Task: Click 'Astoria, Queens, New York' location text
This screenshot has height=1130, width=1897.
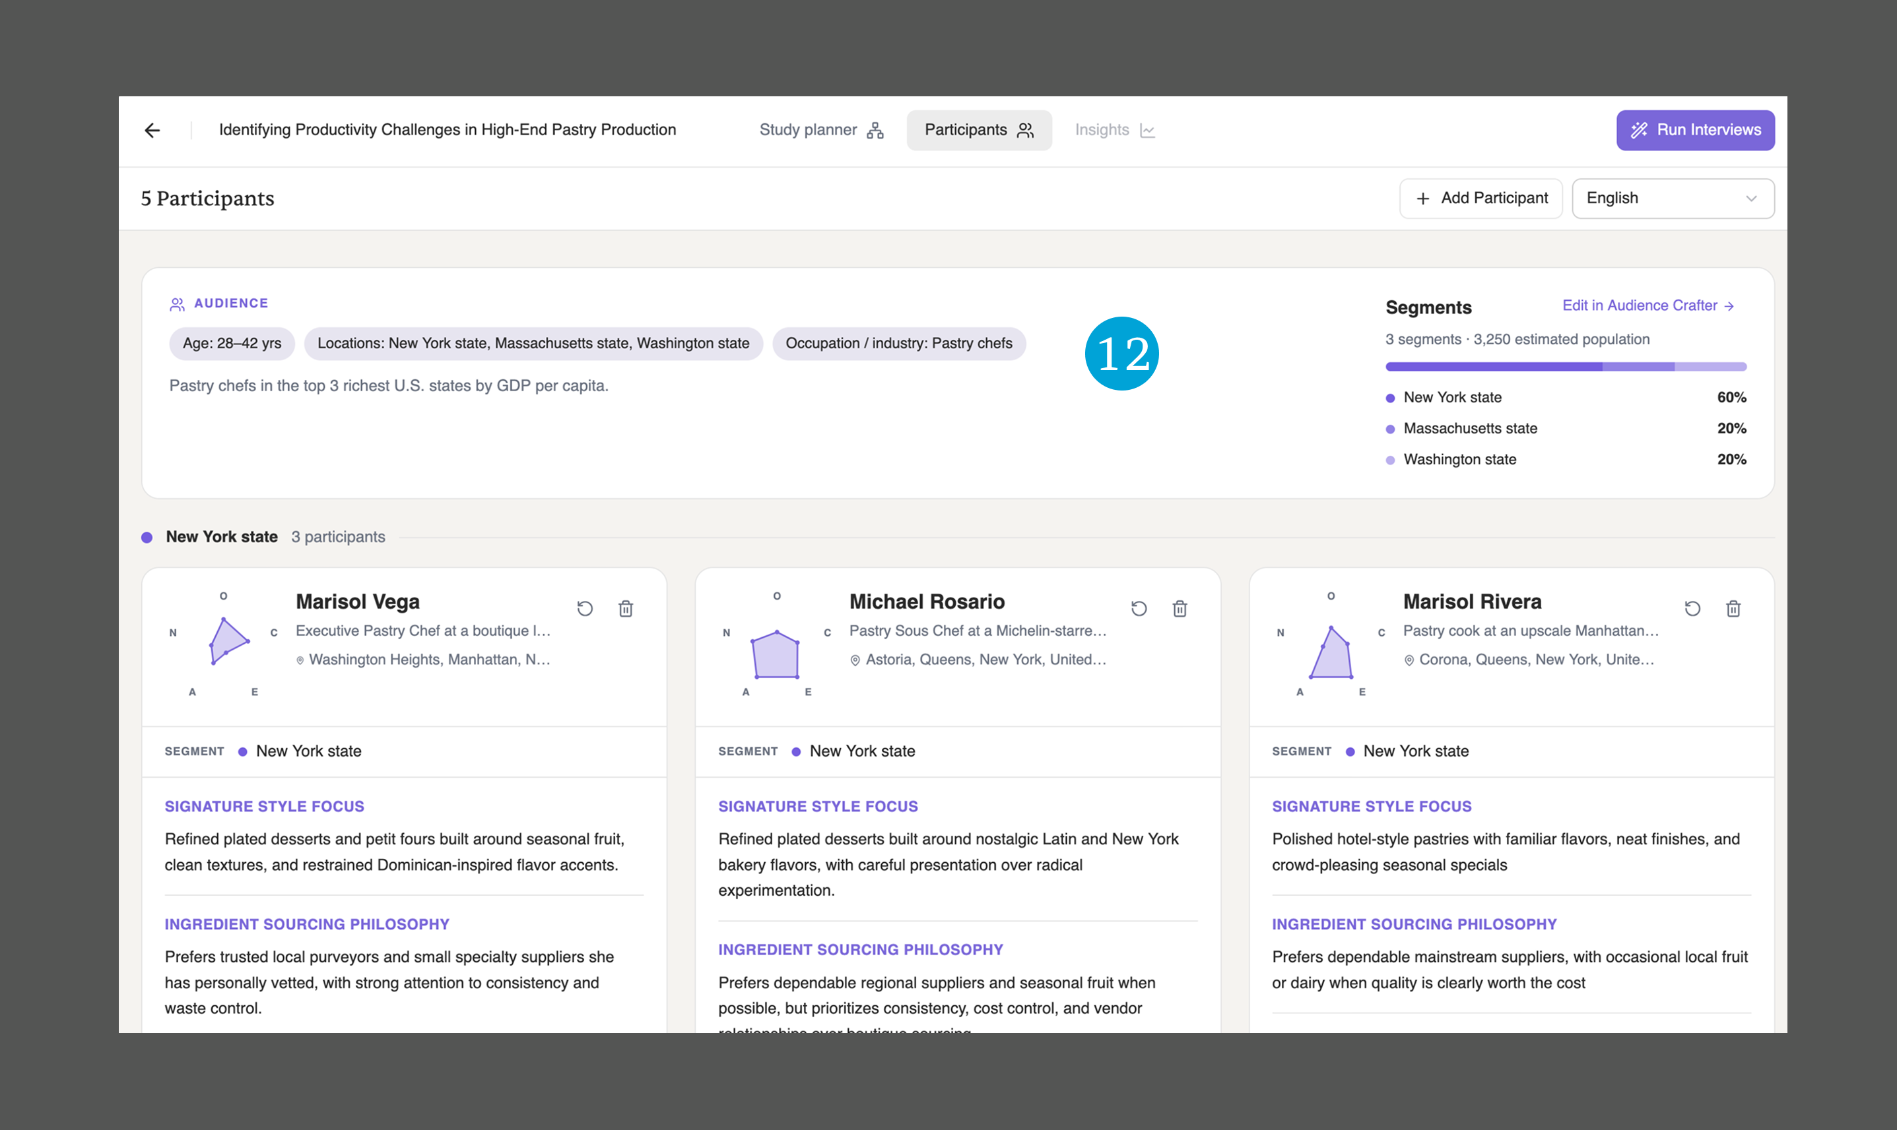Action: tap(986, 660)
